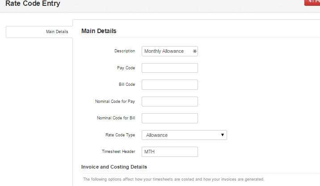Click the Nominal Code for Pay input box
Viewport: 320px width, 186px height.
point(169,101)
